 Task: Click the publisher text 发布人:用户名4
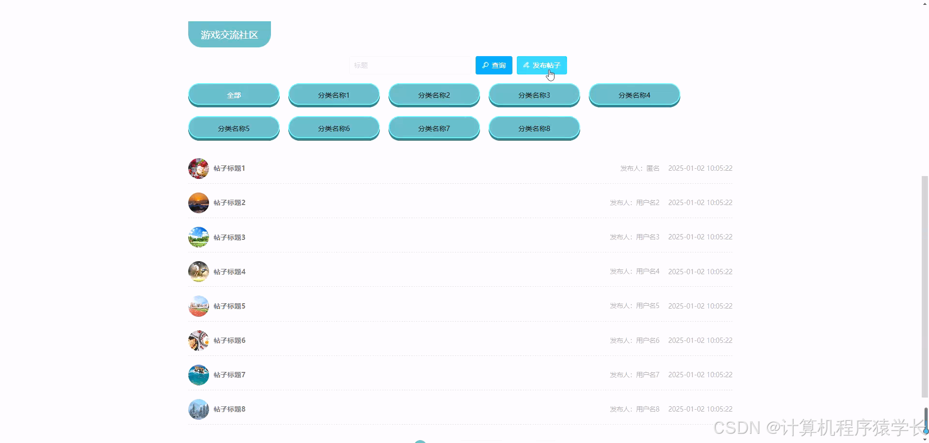tap(634, 271)
